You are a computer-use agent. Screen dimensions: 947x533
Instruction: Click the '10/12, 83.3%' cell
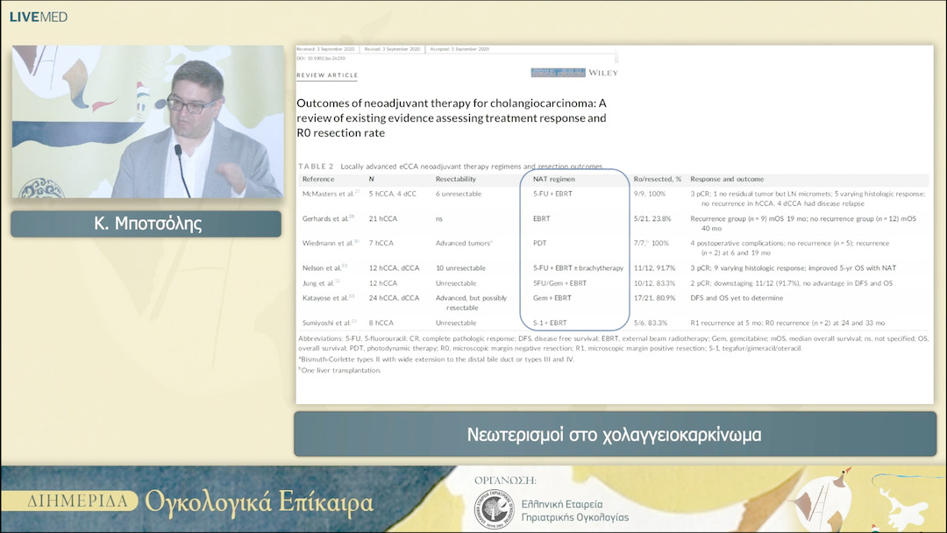click(654, 283)
